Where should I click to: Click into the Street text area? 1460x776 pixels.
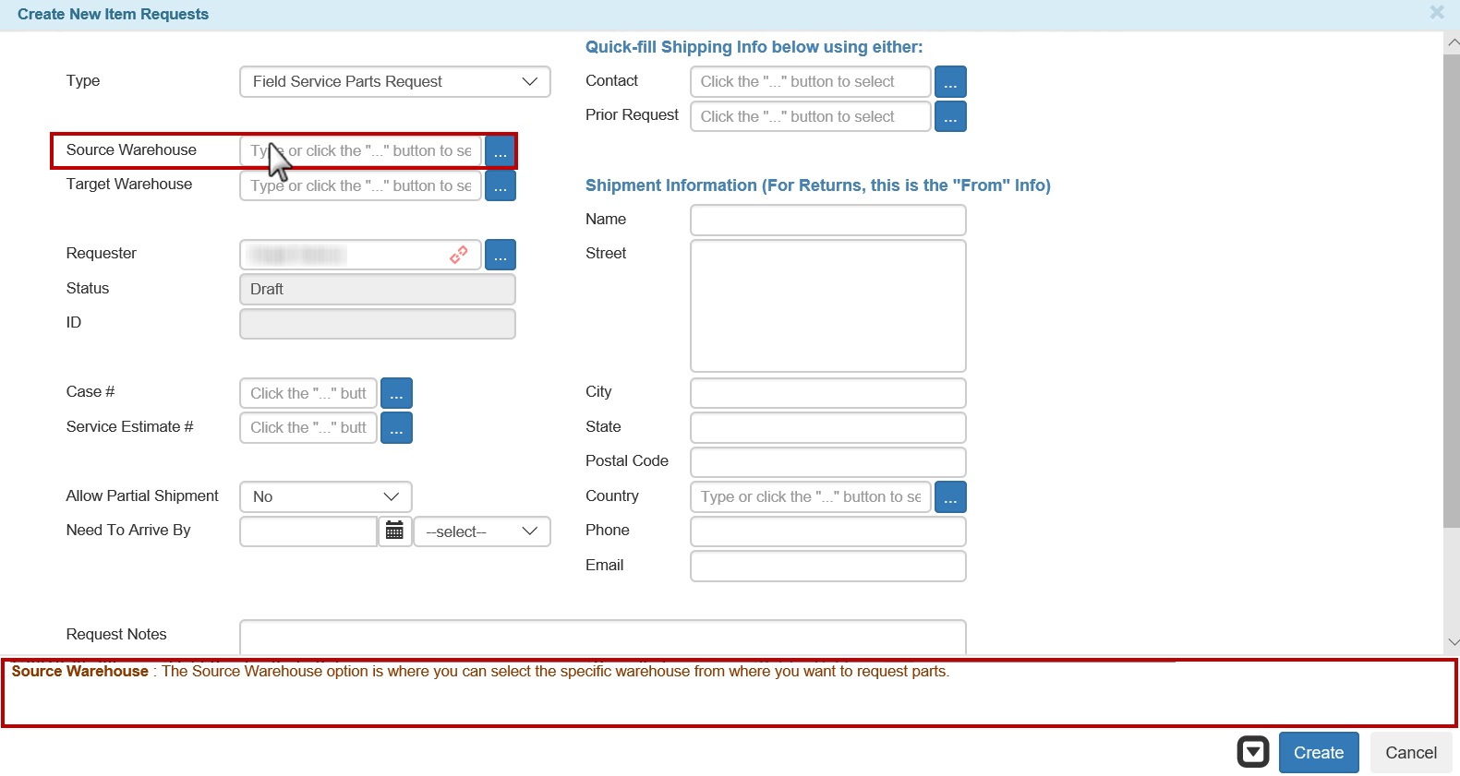pyautogui.click(x=827, y=305)
